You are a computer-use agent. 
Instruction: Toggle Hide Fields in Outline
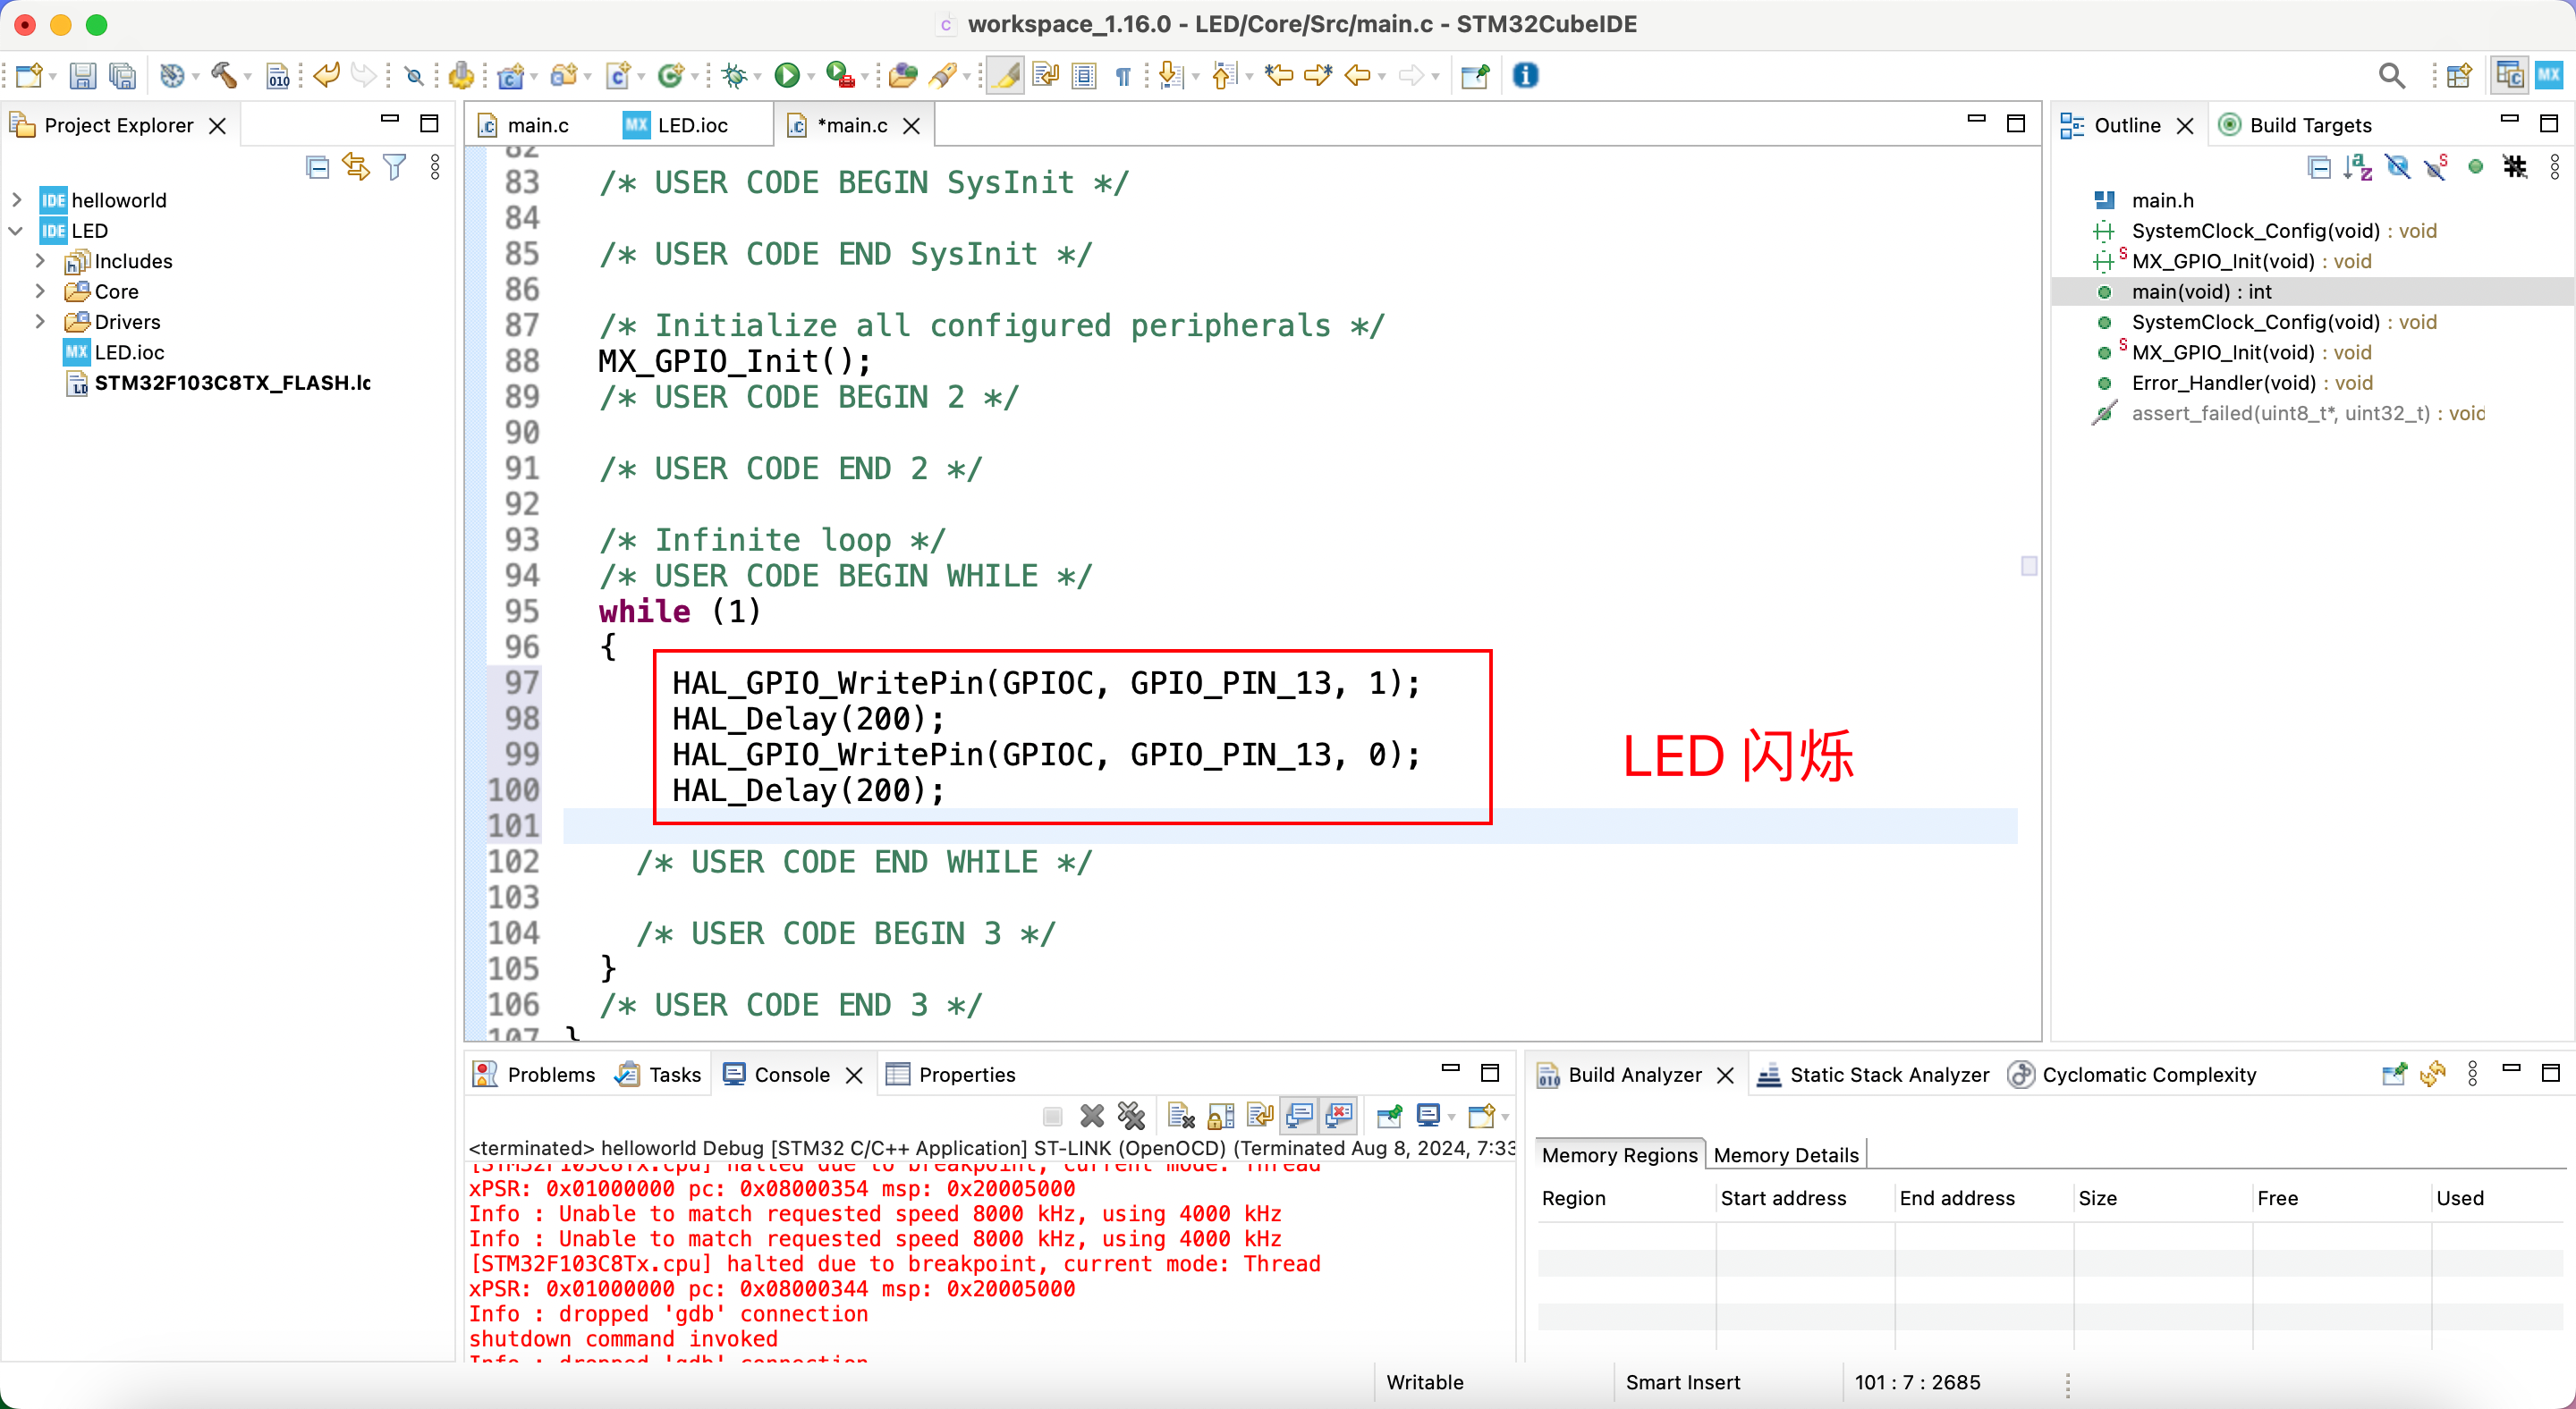click(x=2397, y=167)
